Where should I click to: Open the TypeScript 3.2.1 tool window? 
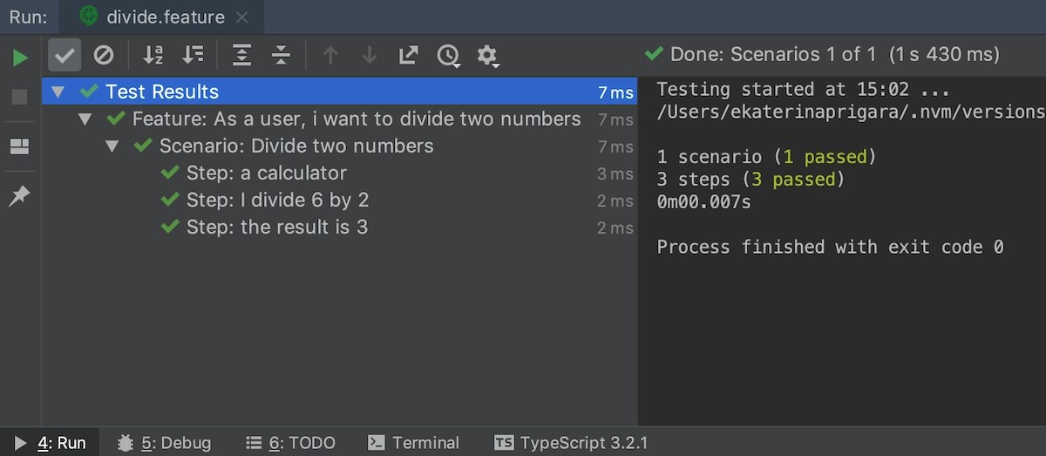tap(571, 443)
